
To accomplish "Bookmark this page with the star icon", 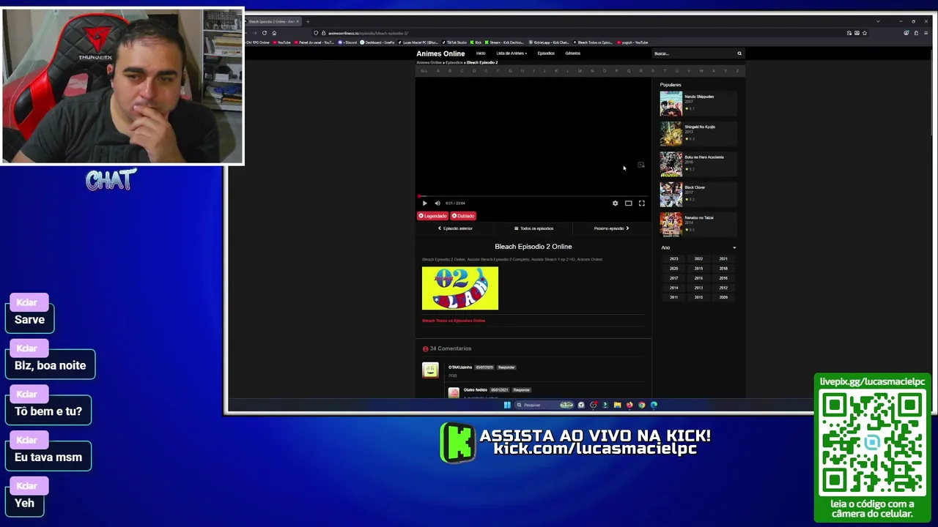I will [x=865, y=33].
